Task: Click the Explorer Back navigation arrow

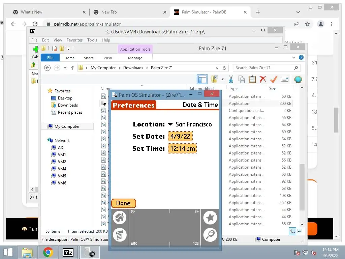Action: [x=47, y=68]
